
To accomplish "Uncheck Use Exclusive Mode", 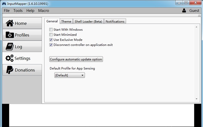I will click(x=51, y=40).
